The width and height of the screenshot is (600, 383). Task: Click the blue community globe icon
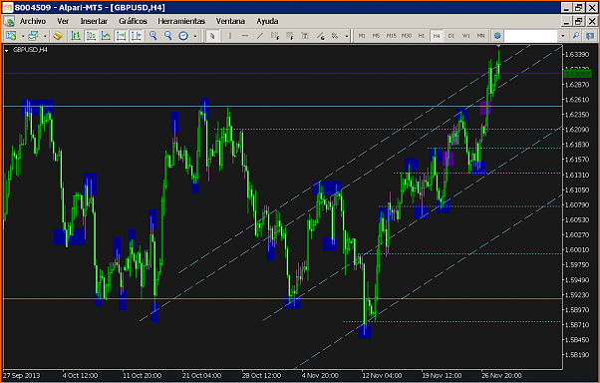point(497,36)
